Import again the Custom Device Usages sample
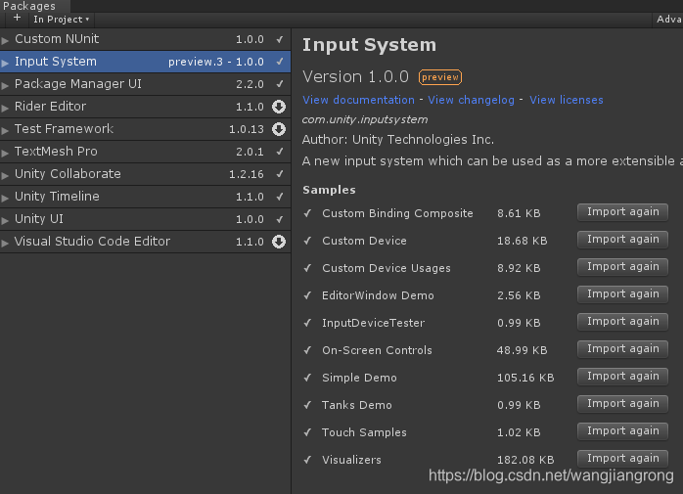The image size is (683, 494). (622, 267)
